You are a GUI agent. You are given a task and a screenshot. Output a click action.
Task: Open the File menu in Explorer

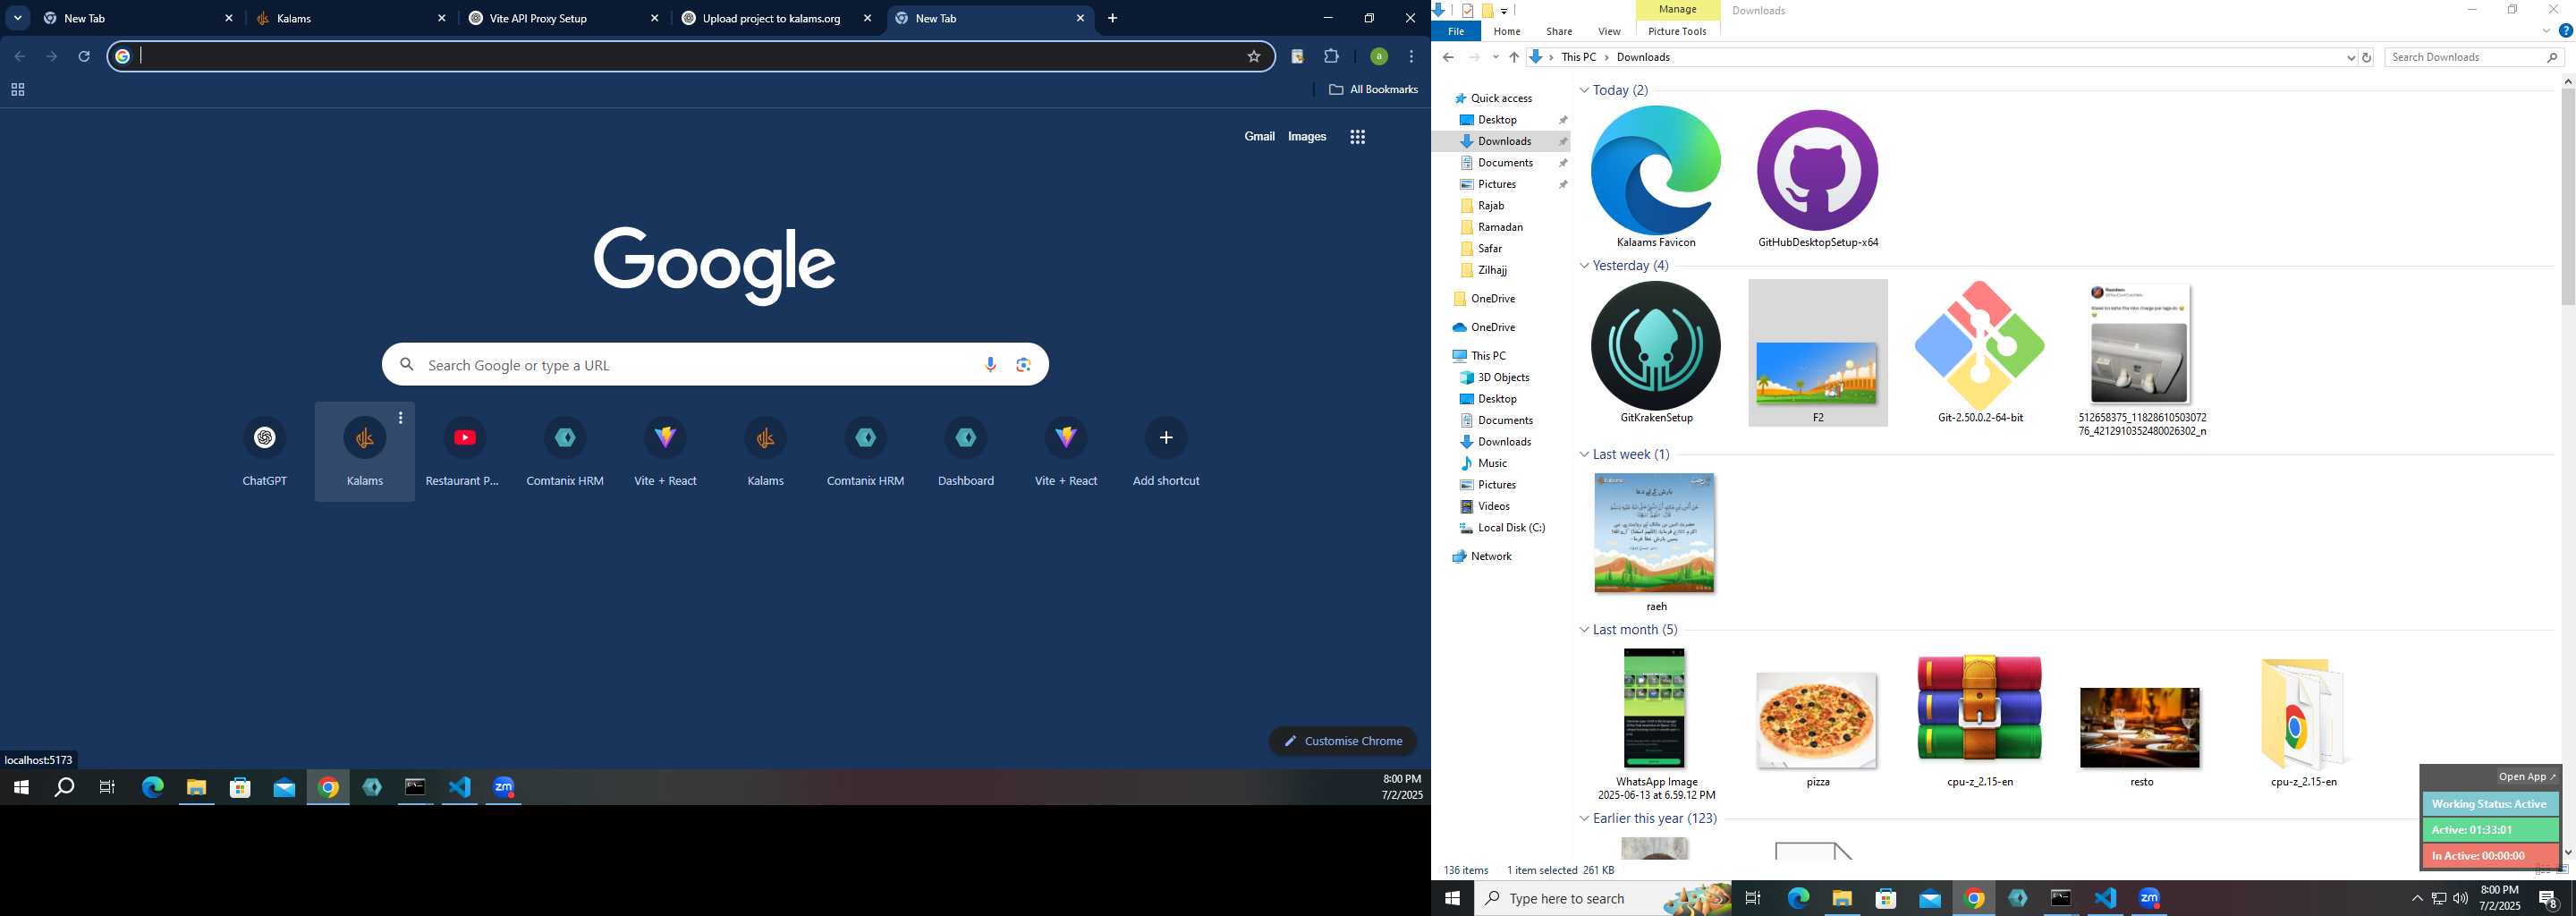coord(1456,31)
